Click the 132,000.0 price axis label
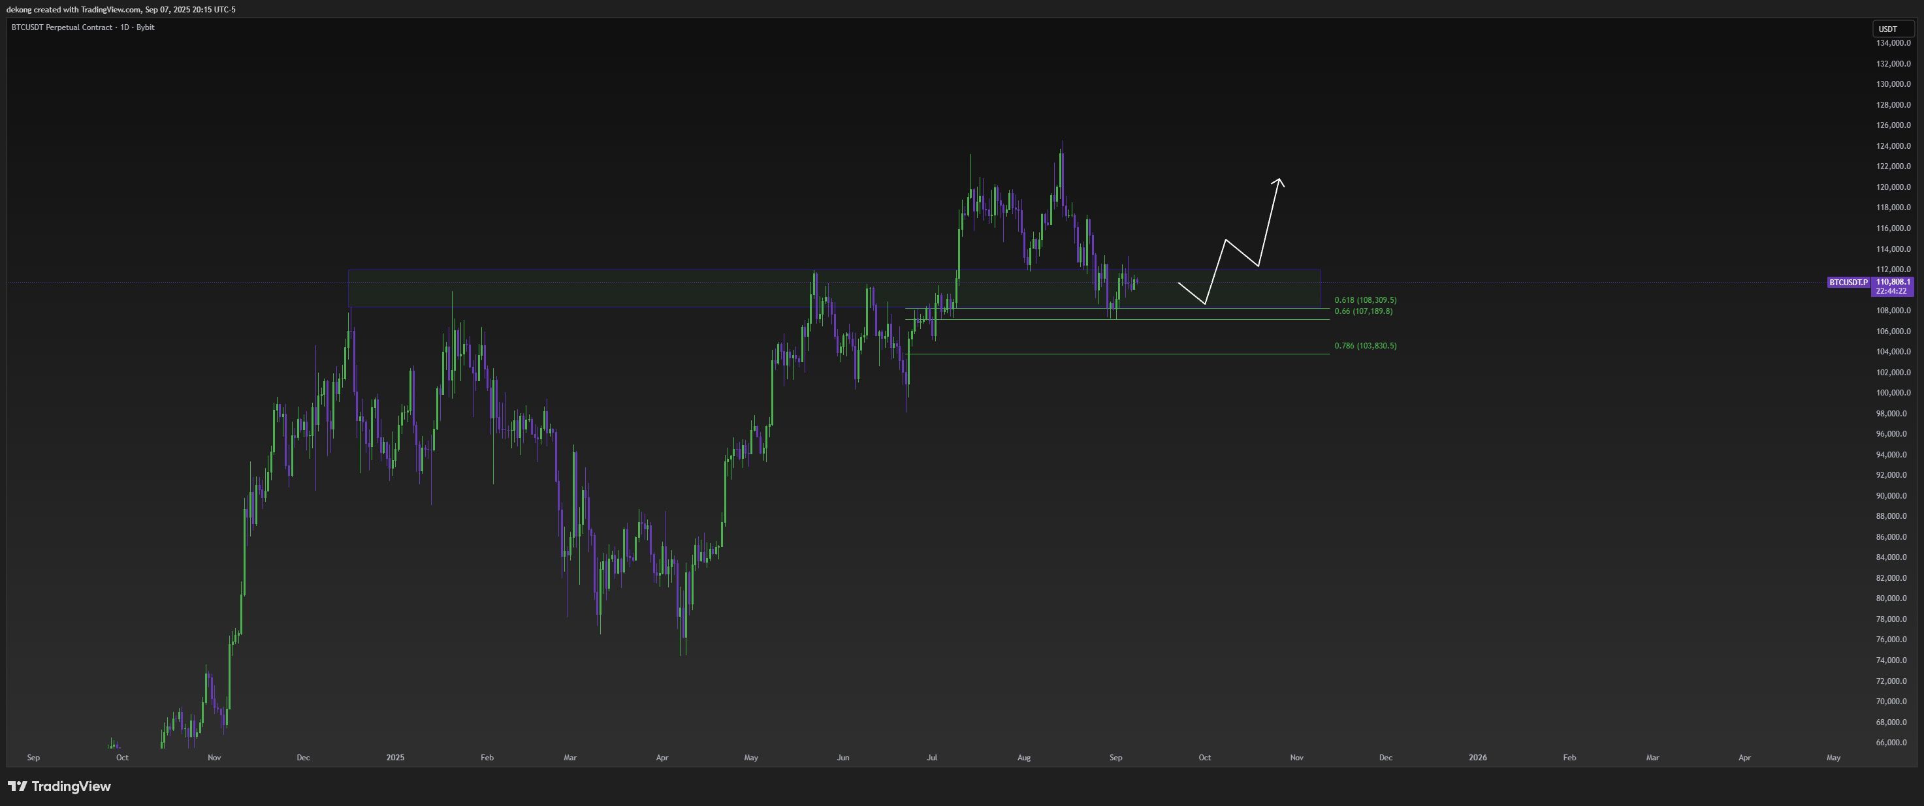1924x806 pixels. tap(1893, 63)
